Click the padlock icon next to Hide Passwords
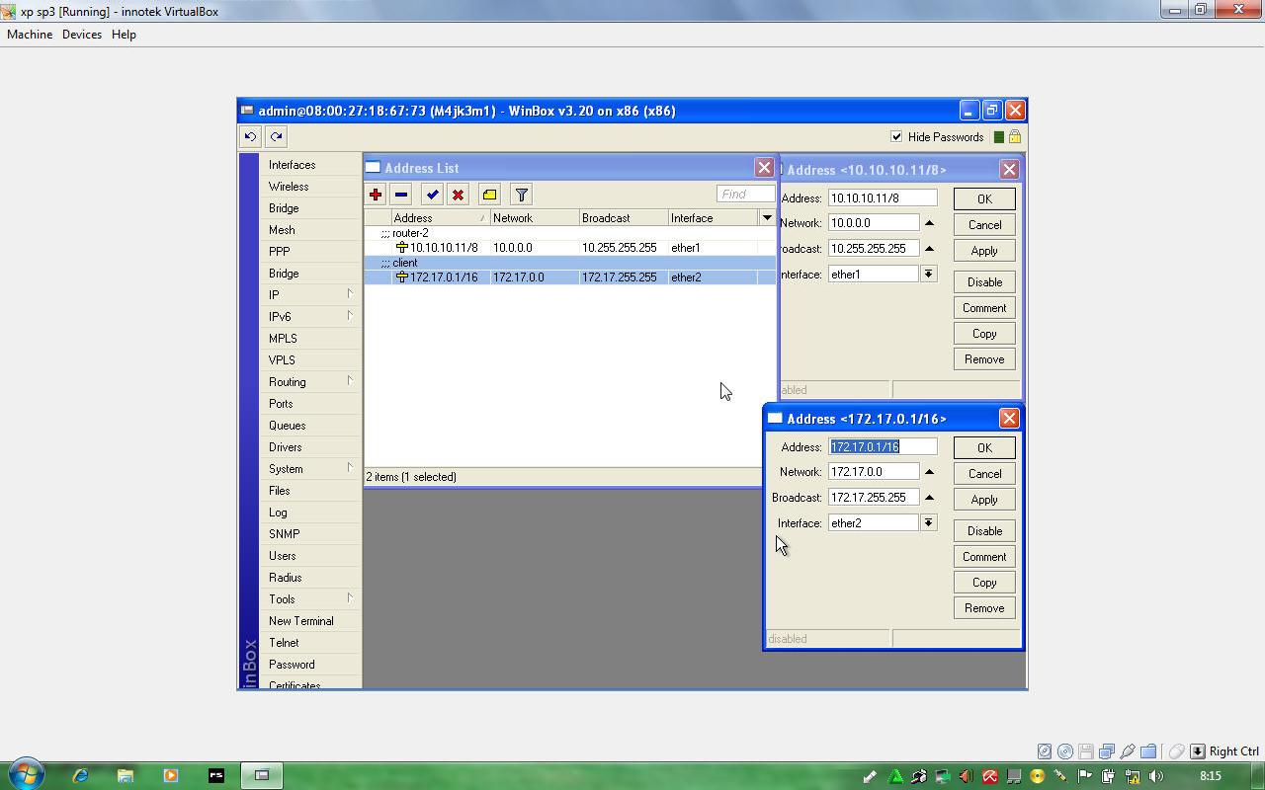The width and height of the screenshot is (1265, 790). point(1014,136)
